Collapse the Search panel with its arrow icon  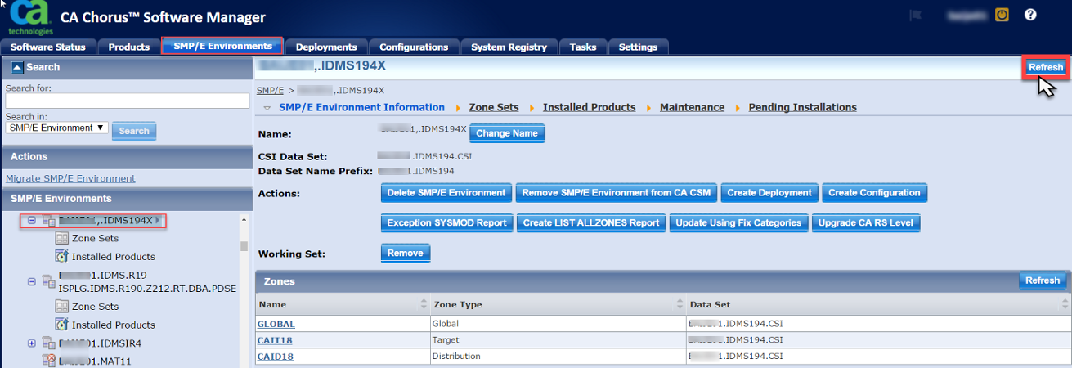click(17, 67)
